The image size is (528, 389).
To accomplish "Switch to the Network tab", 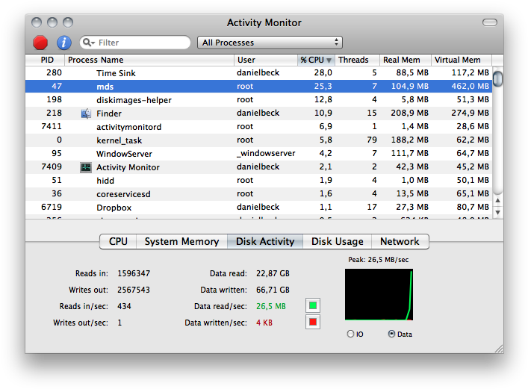I will pos(400,241).
